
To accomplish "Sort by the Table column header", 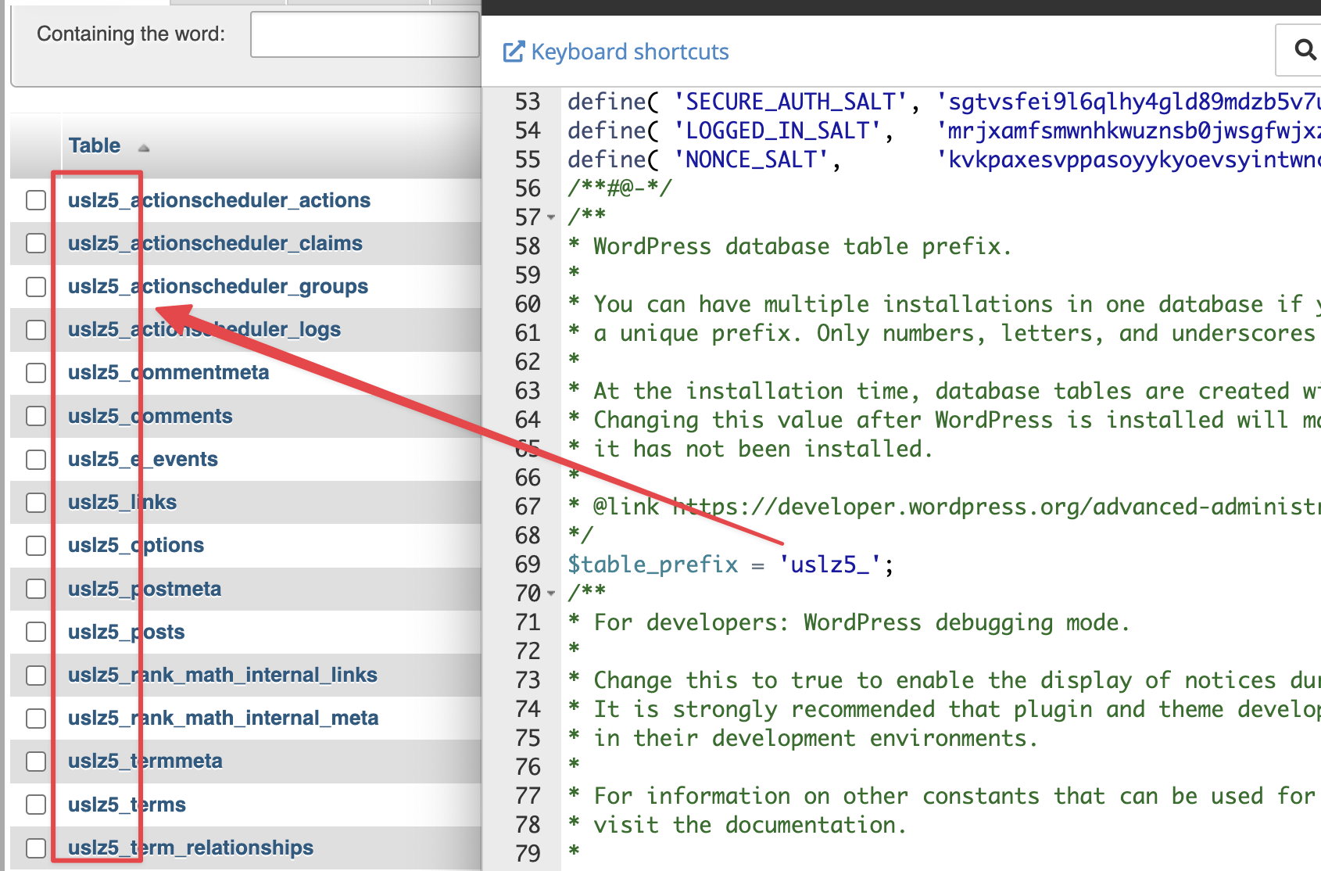I will coord(95,145).
